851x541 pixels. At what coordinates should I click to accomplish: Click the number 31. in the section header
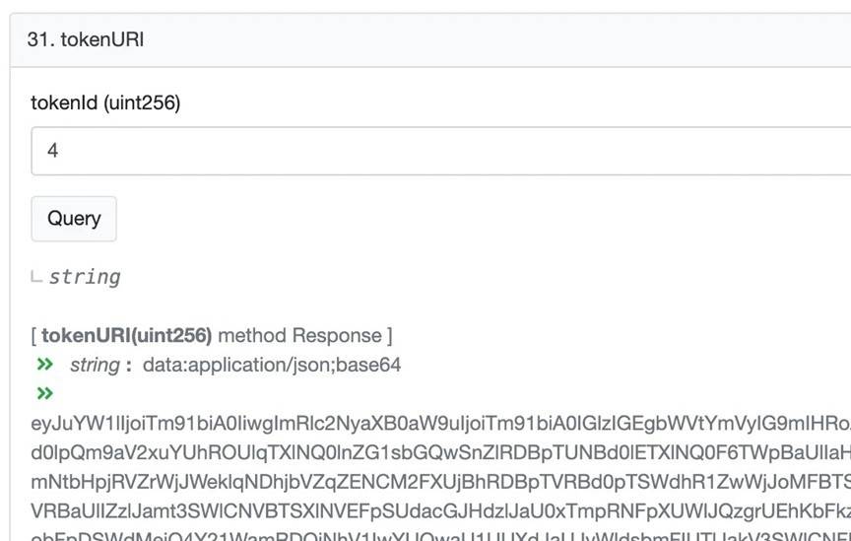(40, 41)
